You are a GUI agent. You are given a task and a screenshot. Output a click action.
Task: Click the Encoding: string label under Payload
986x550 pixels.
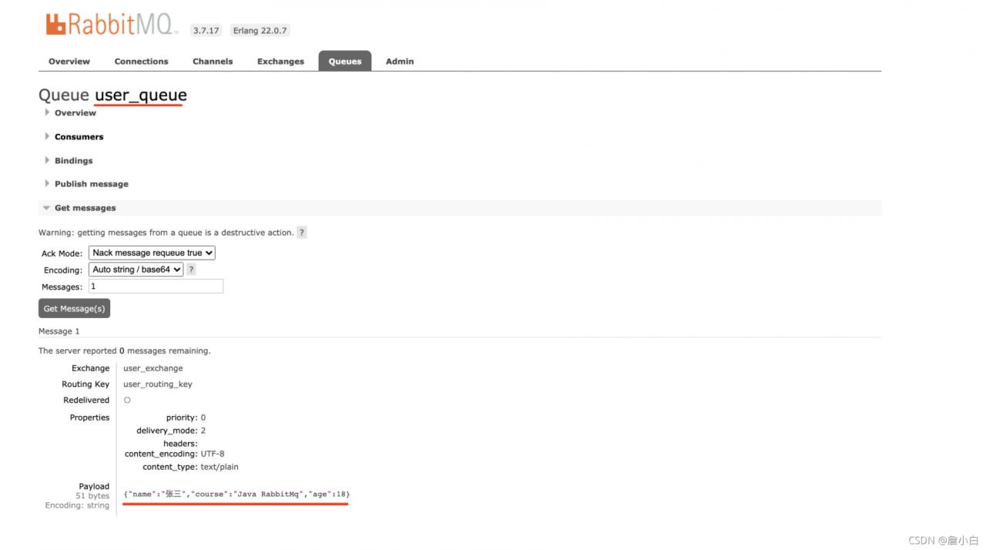[x=77, y=505]
